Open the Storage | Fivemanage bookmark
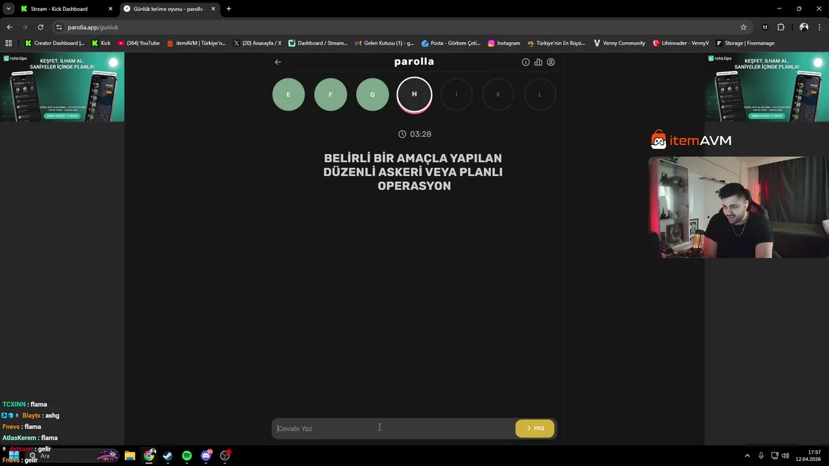Viewport: 829px width, 466px height. [745, 43]
